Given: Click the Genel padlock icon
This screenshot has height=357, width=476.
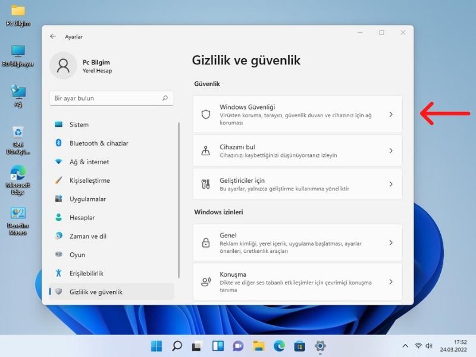Looking at the screenshot, I should point(206,243).
